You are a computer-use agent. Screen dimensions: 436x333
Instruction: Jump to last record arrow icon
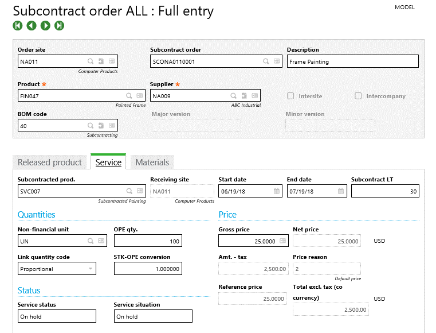pos(59,26)
